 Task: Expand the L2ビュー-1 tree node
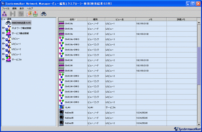tap(3, 44)
